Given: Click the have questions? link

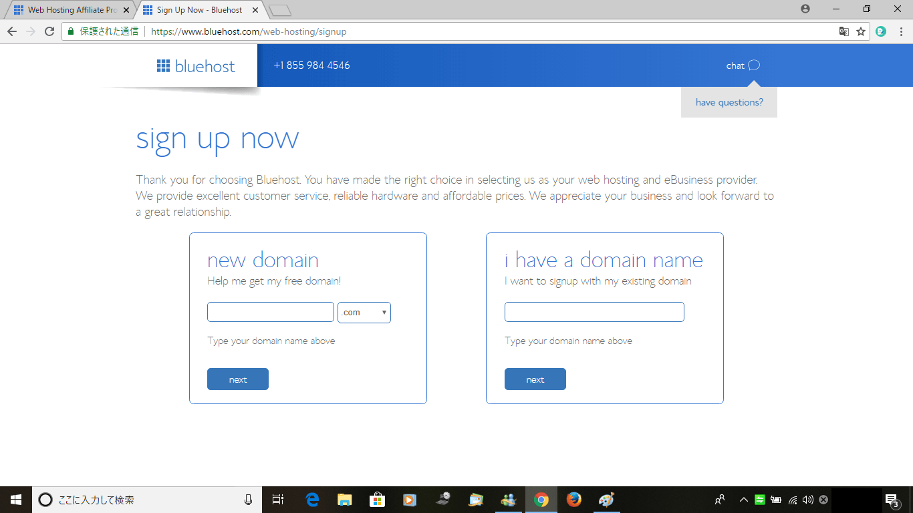Looking at the screenshot, I should [x=729, y=102].
